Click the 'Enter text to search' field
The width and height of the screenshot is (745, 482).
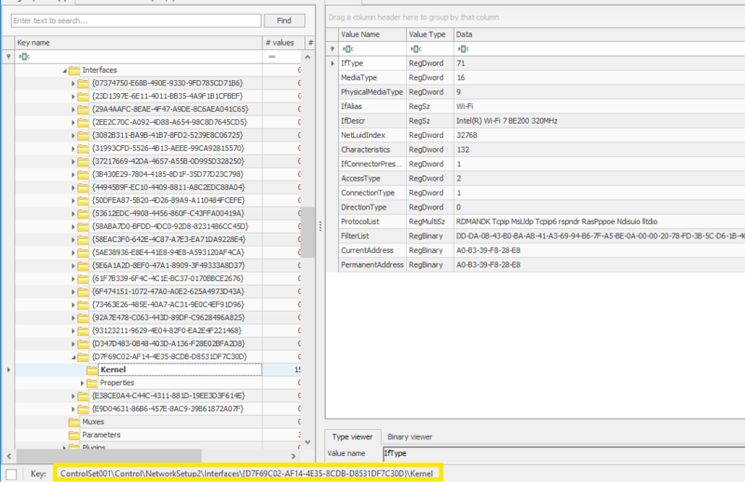[135, 20]
